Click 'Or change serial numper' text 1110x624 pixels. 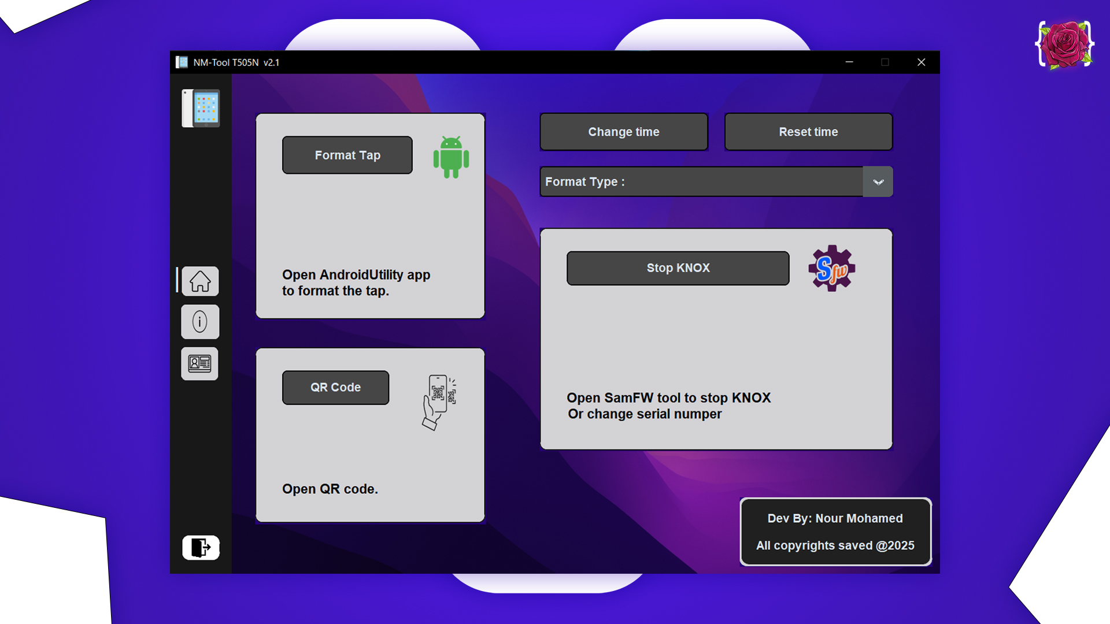tap(645, 414)
